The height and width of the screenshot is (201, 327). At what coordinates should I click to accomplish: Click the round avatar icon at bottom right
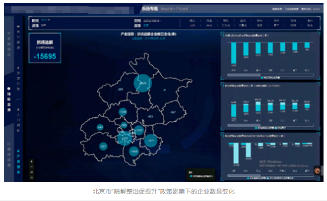317,170
